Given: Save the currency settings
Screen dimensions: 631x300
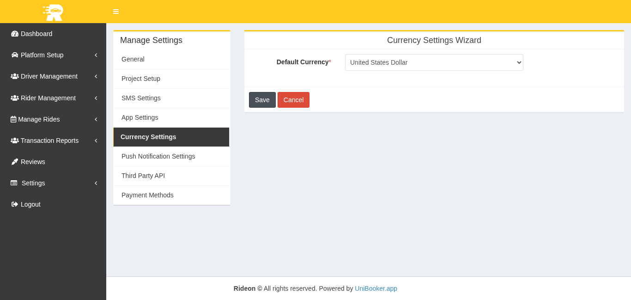Looking at the screenshot, I should (x=262, y=100).
